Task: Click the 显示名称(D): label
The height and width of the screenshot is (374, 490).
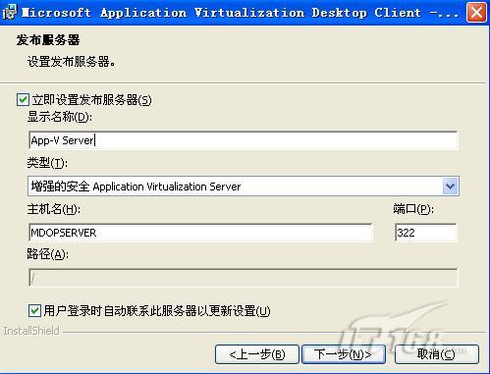Action: pyautogui.click(x=60, y=117)
